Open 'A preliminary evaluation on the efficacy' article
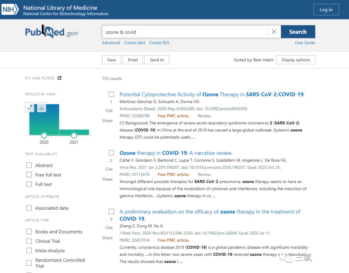This screenshot has width=349, height=273. click(x=210, y=215)
